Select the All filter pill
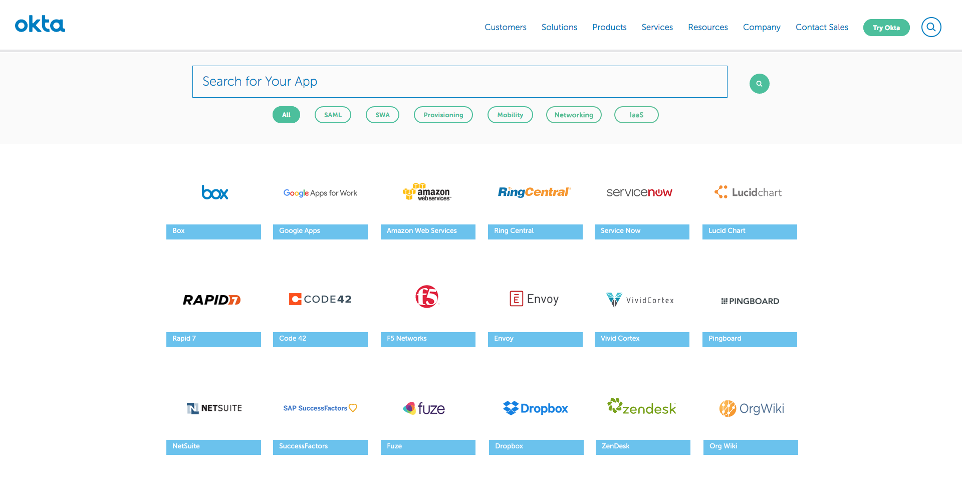 tap(286, 115)
